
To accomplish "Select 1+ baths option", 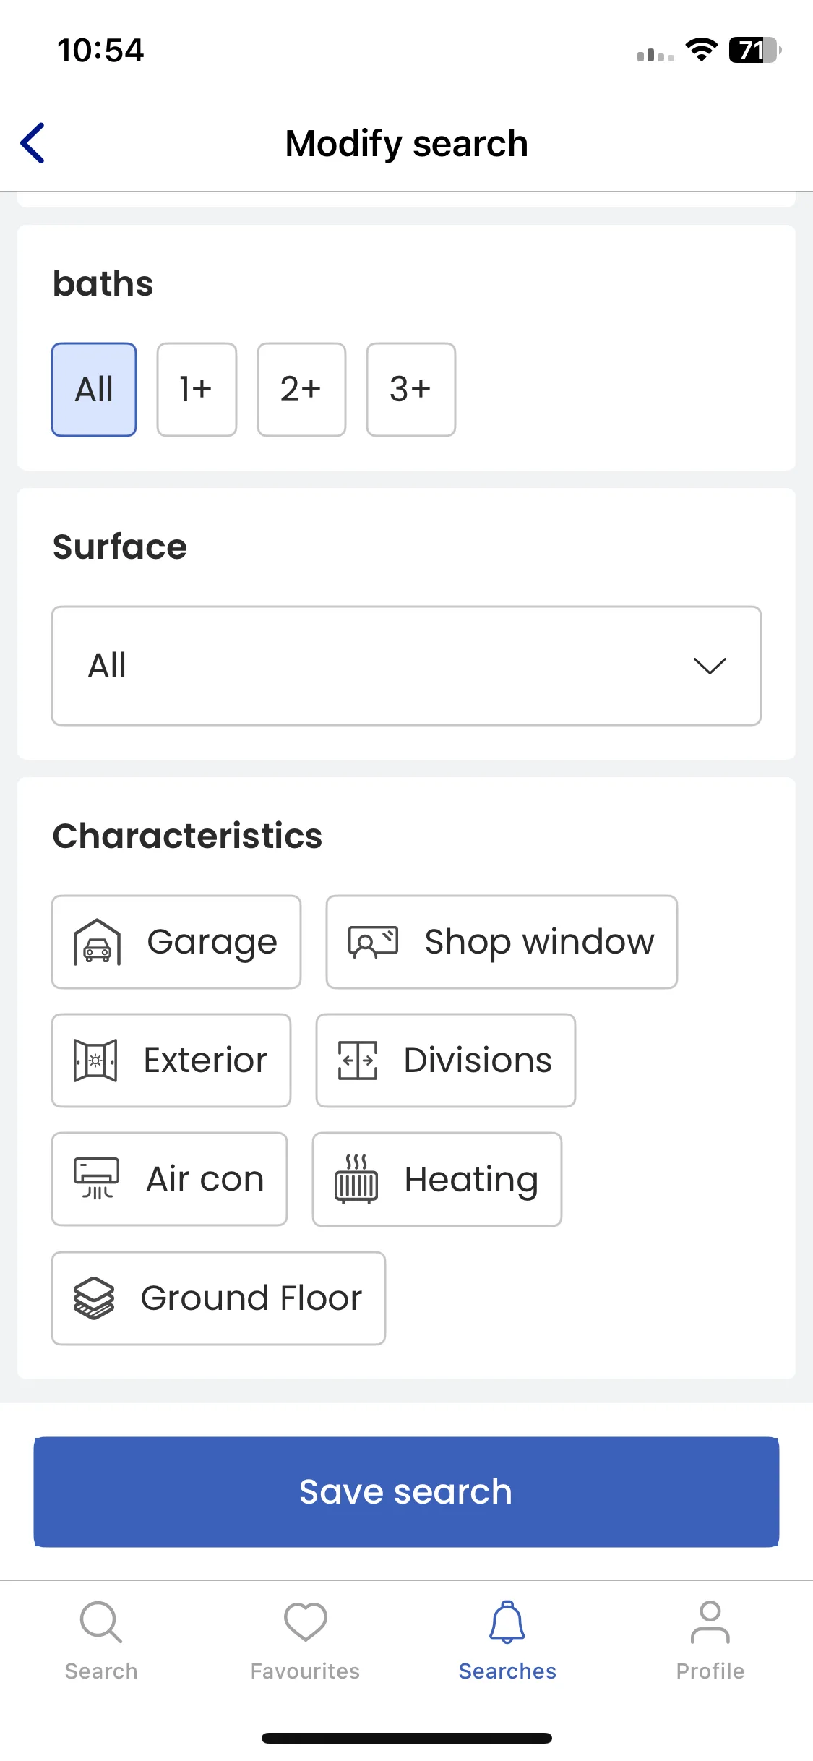I will click(x=197, y=390).
